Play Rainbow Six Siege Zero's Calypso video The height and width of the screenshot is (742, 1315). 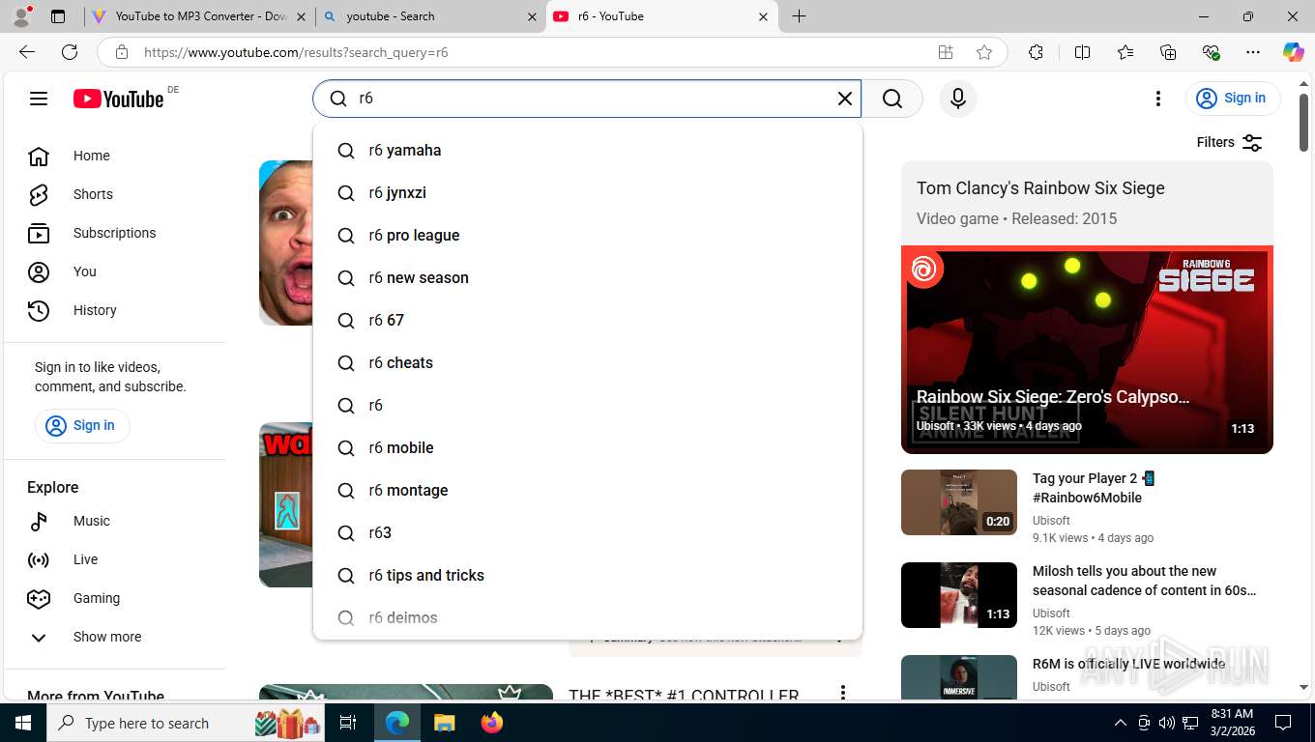point(1087,350)
